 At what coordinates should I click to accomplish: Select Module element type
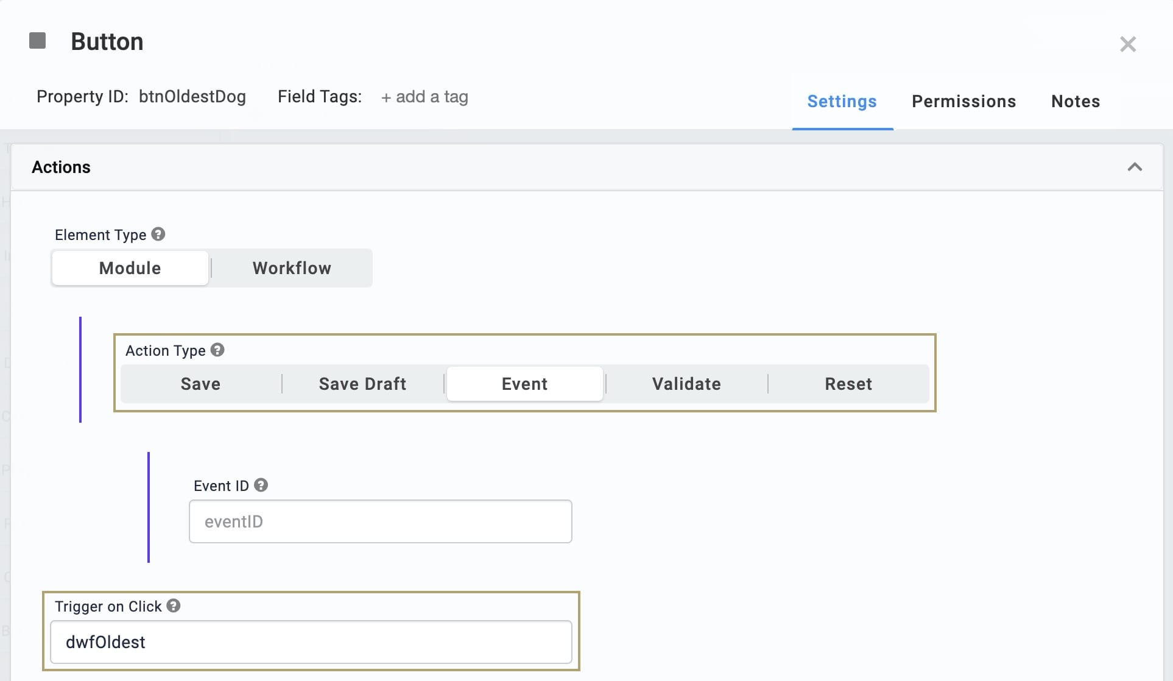coord(130,268)
